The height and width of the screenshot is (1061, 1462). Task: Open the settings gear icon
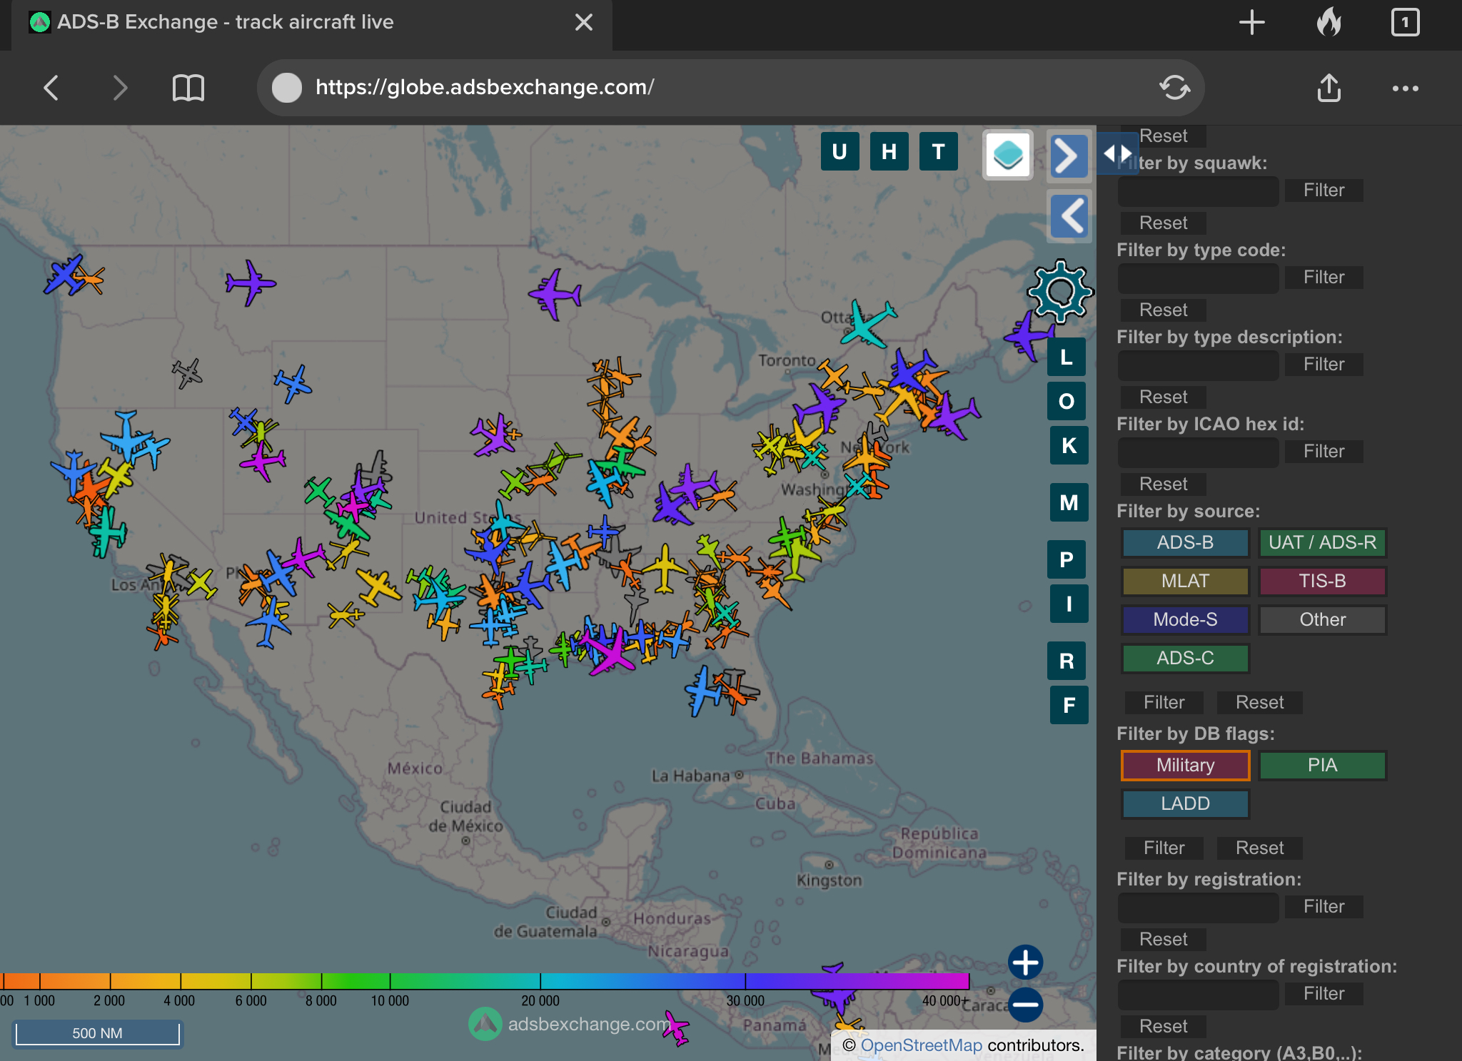(x=1059, y=292)
